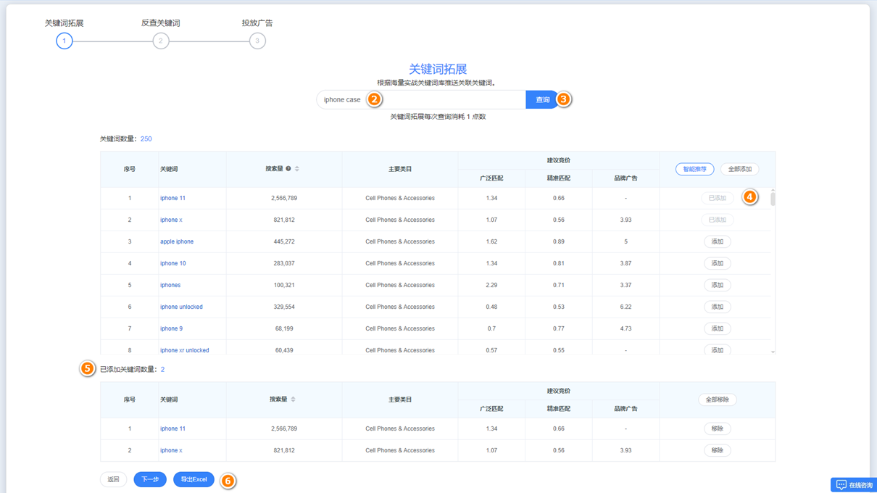
Task: Go to step 2 反查关键词 circle
Action: coord(161,41)
